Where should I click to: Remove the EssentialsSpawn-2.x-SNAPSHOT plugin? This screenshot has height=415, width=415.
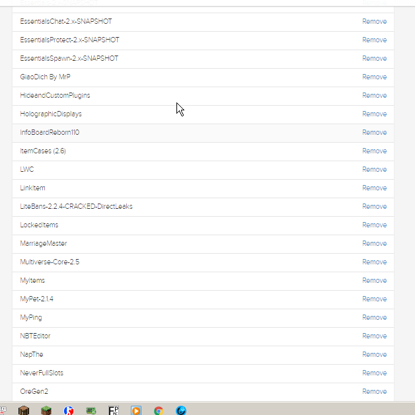coord(374,59)
